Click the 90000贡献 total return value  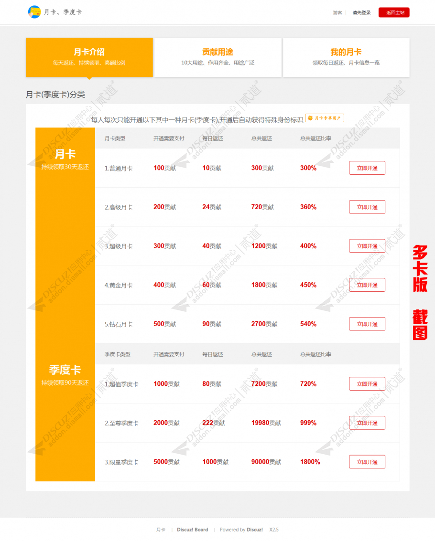click(266, 462)
